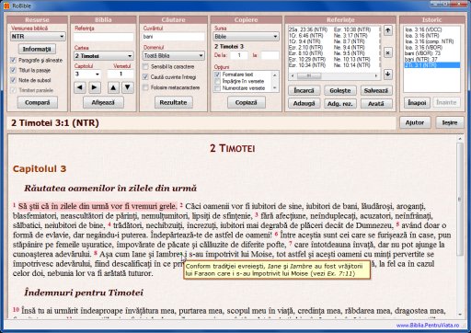Enable Folosire metacaractere checkbox
The height and width of the screenshot is (333, 471).
(145, 87)
